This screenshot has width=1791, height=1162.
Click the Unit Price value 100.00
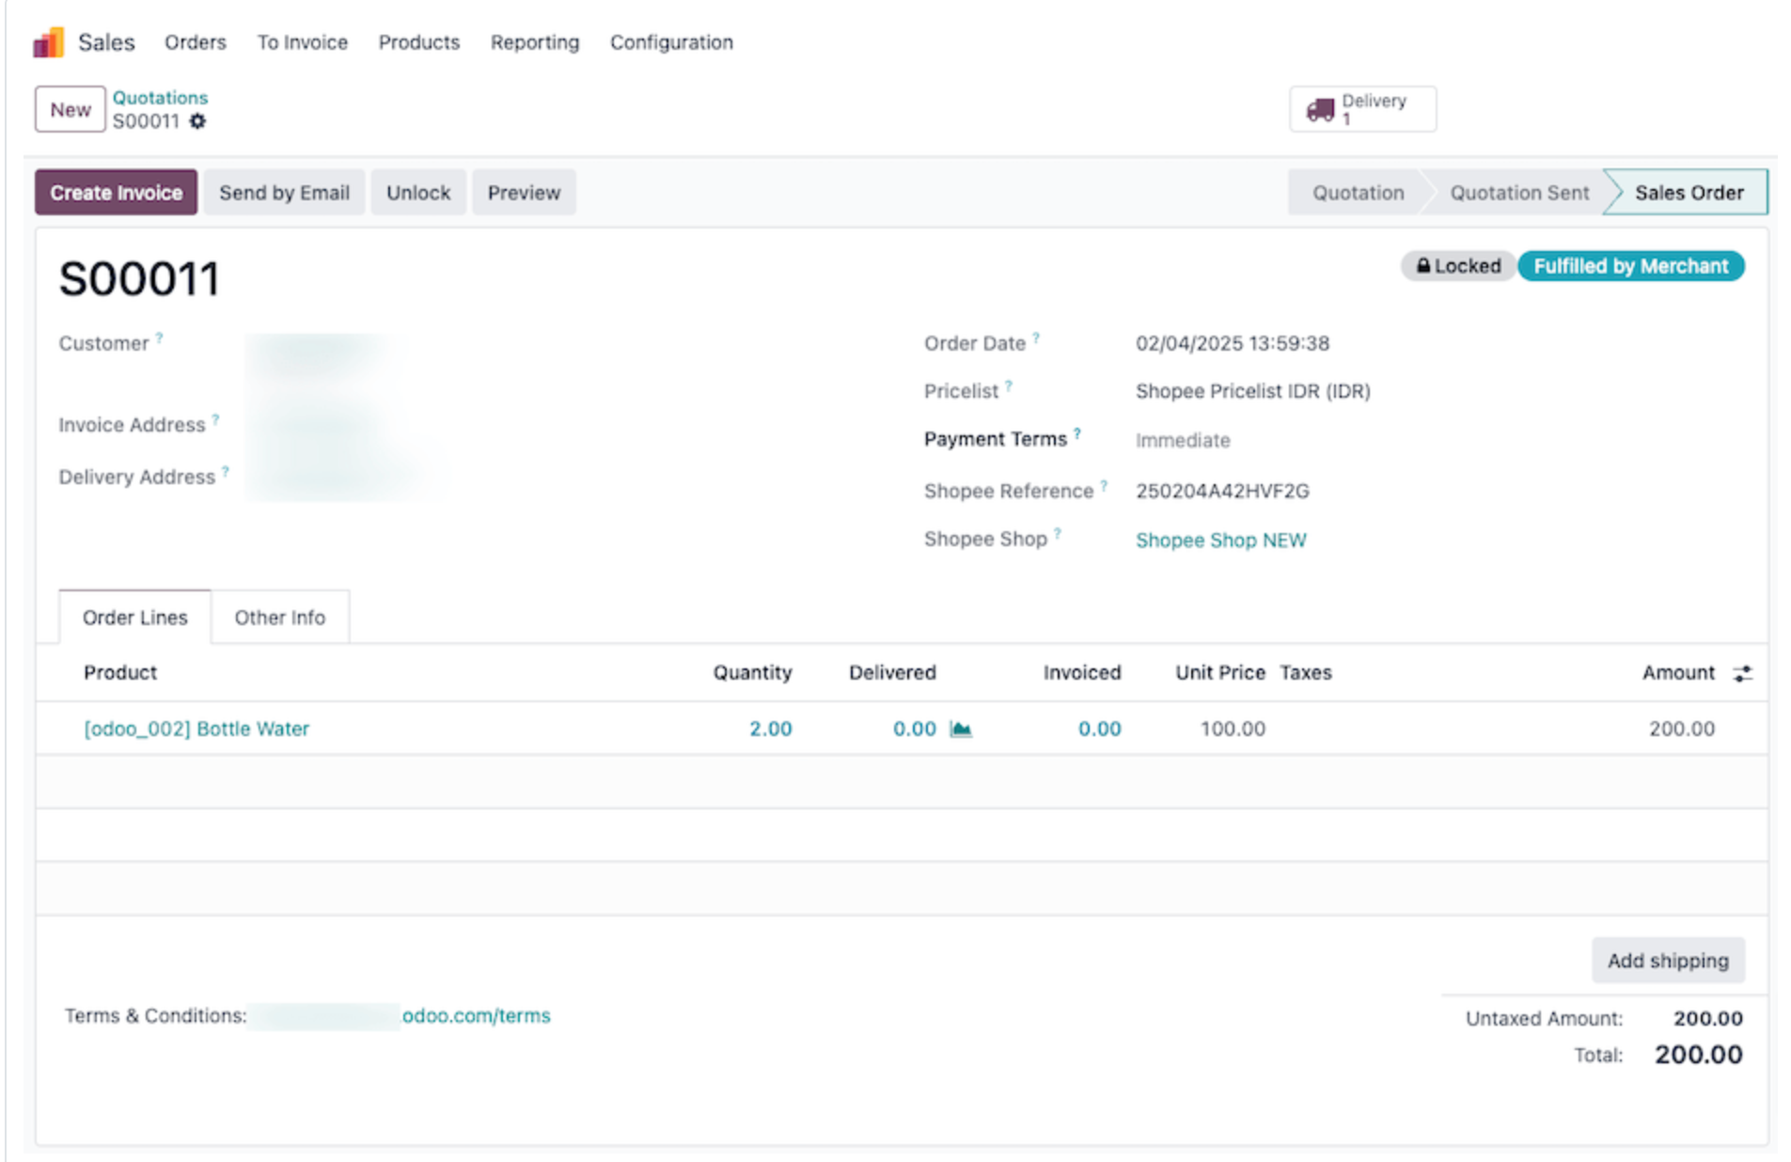pyautogui.click(x=1233, y=729)
